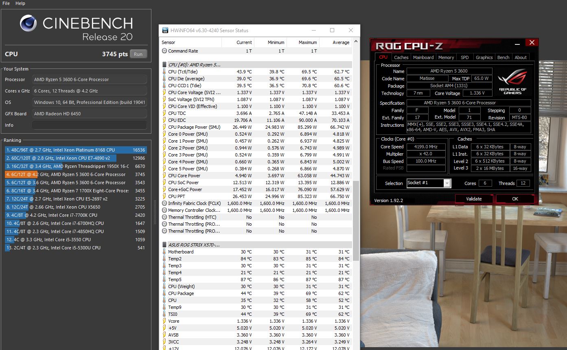Image resolution: width=567 pixels, height=350 pixels.
Task: Click the TSI0 thermometer icon
Action: pyautogui.click(x=164, y=314)
